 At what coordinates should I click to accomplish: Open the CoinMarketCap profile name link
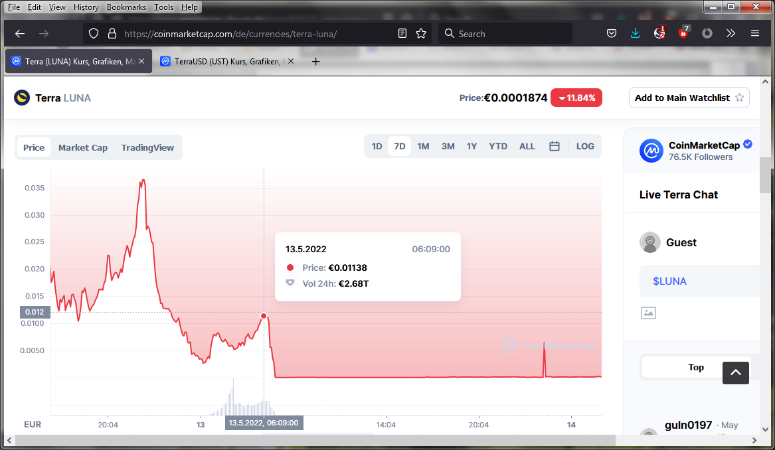click(704, 145)
